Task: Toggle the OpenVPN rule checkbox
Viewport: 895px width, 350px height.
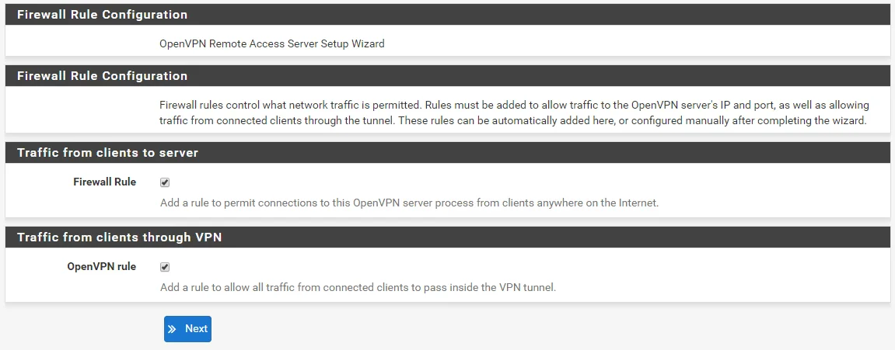Action: tap(165, 267)
